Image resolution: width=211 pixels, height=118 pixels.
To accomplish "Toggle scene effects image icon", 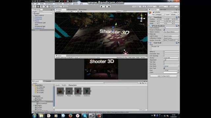I will (x=81, y=11).
